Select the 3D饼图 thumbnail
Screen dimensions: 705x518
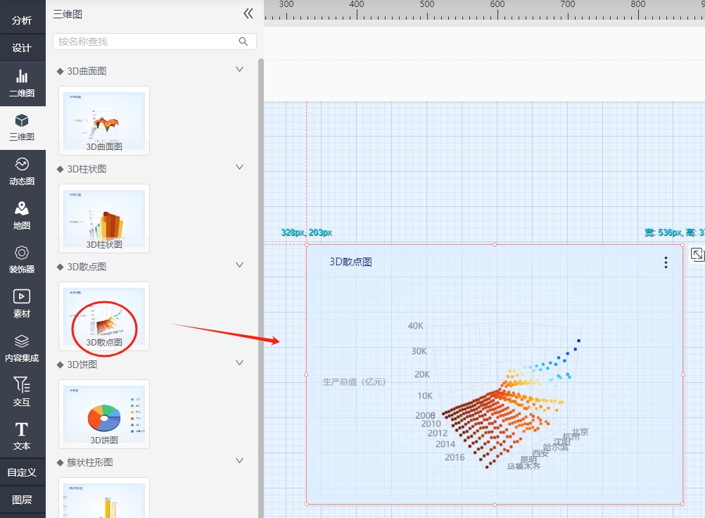click(x=104, y=414)
